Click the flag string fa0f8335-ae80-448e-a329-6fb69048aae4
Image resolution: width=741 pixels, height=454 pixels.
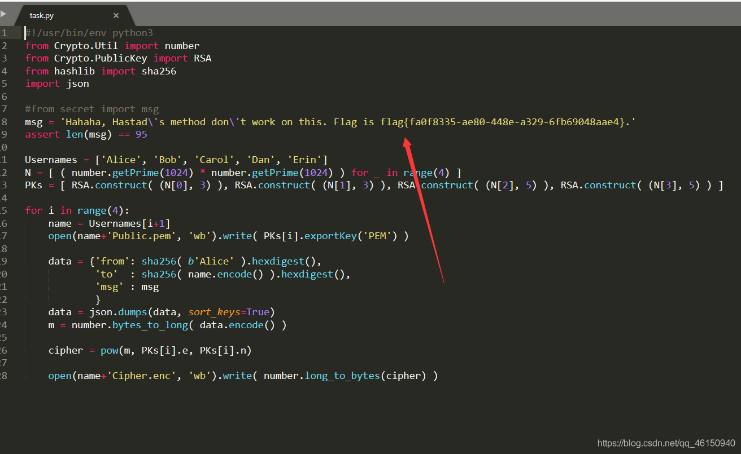click(x=515, y=122)
